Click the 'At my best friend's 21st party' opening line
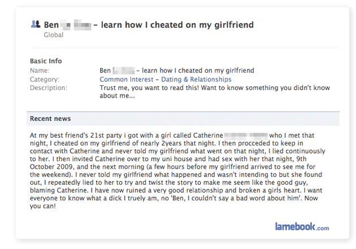Image resolution: width=356 pixels, height=249 pixels. click(x=79, y=136)
